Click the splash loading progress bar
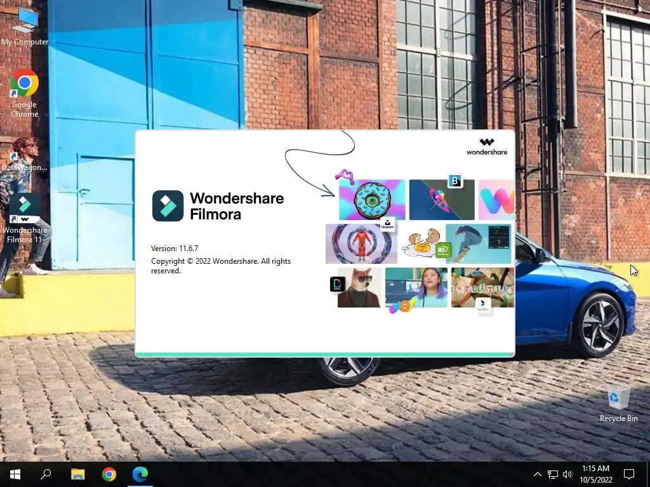 tap(325, 354)
